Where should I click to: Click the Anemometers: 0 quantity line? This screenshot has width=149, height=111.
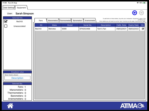[x=17, y=99]
